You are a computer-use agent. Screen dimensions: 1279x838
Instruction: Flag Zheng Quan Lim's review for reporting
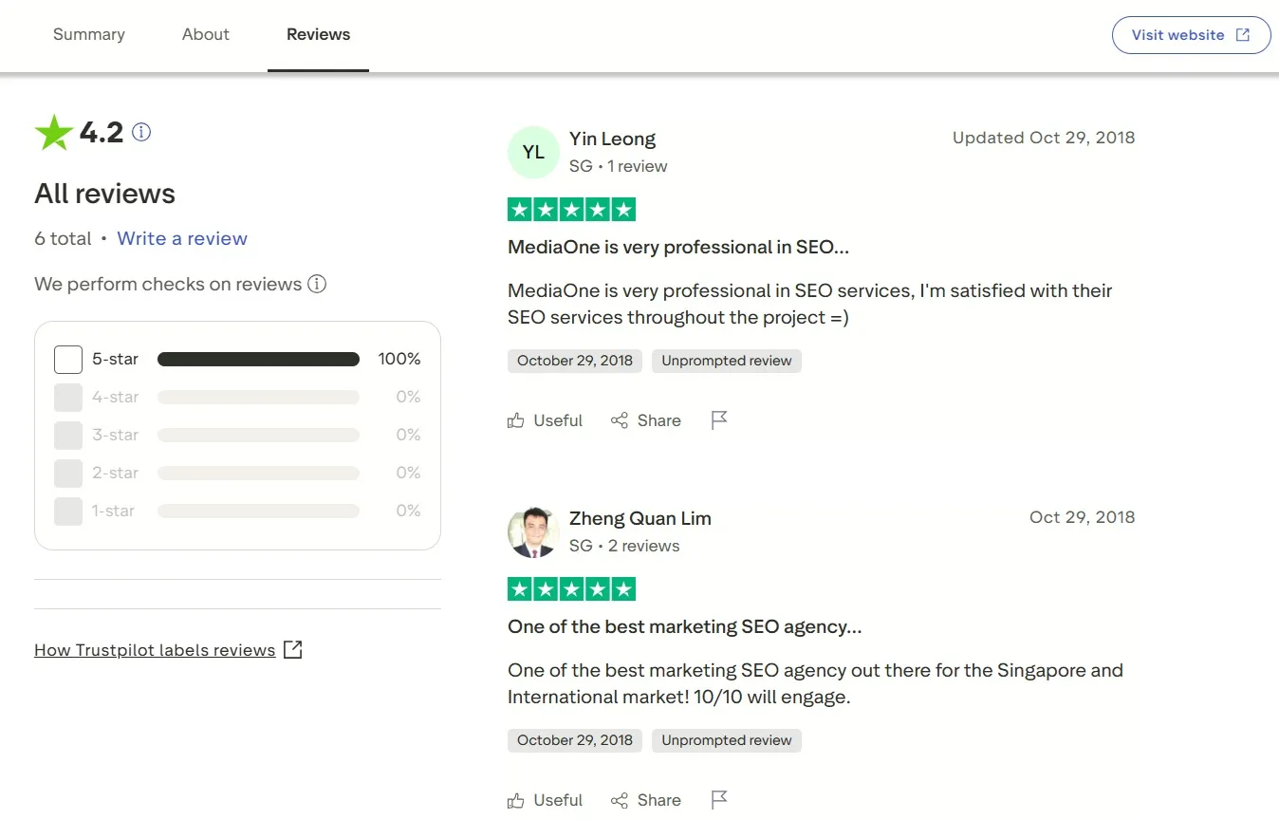718,800
